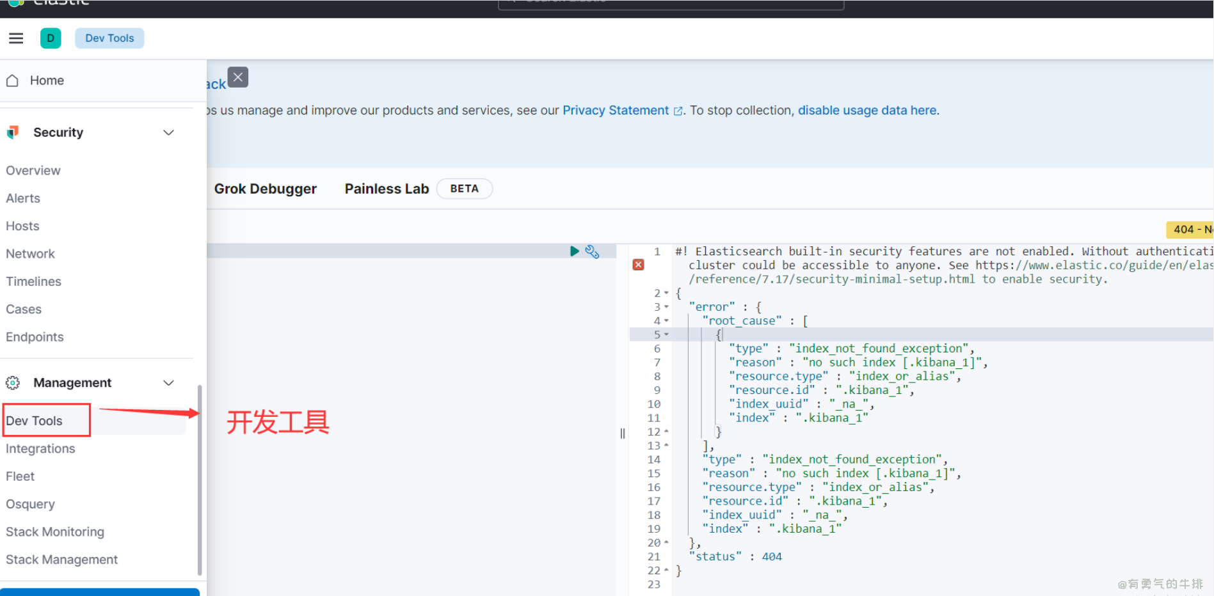
Task: Open Network in Security section
Action: click(x=30, y=254)
